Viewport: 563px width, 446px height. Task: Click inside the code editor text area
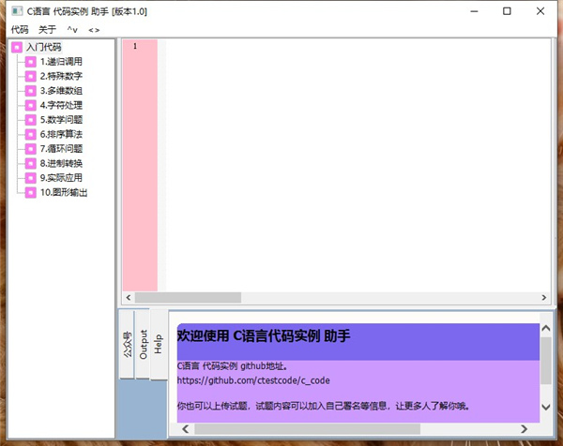point(358,165)
